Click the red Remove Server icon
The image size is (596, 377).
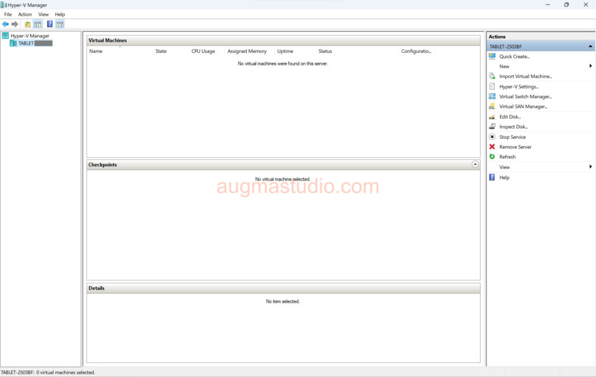[492, 147]
